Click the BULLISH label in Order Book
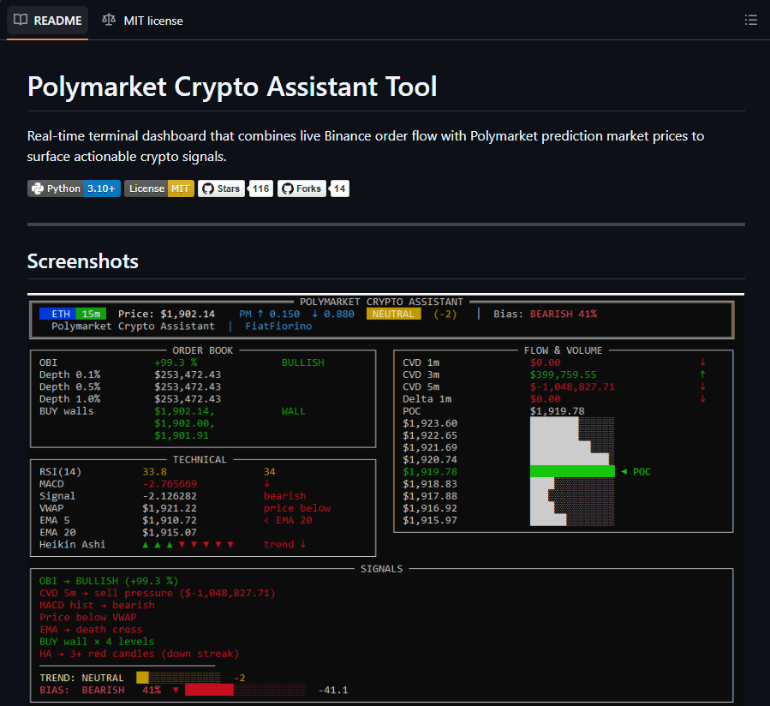 coord(303,362)
